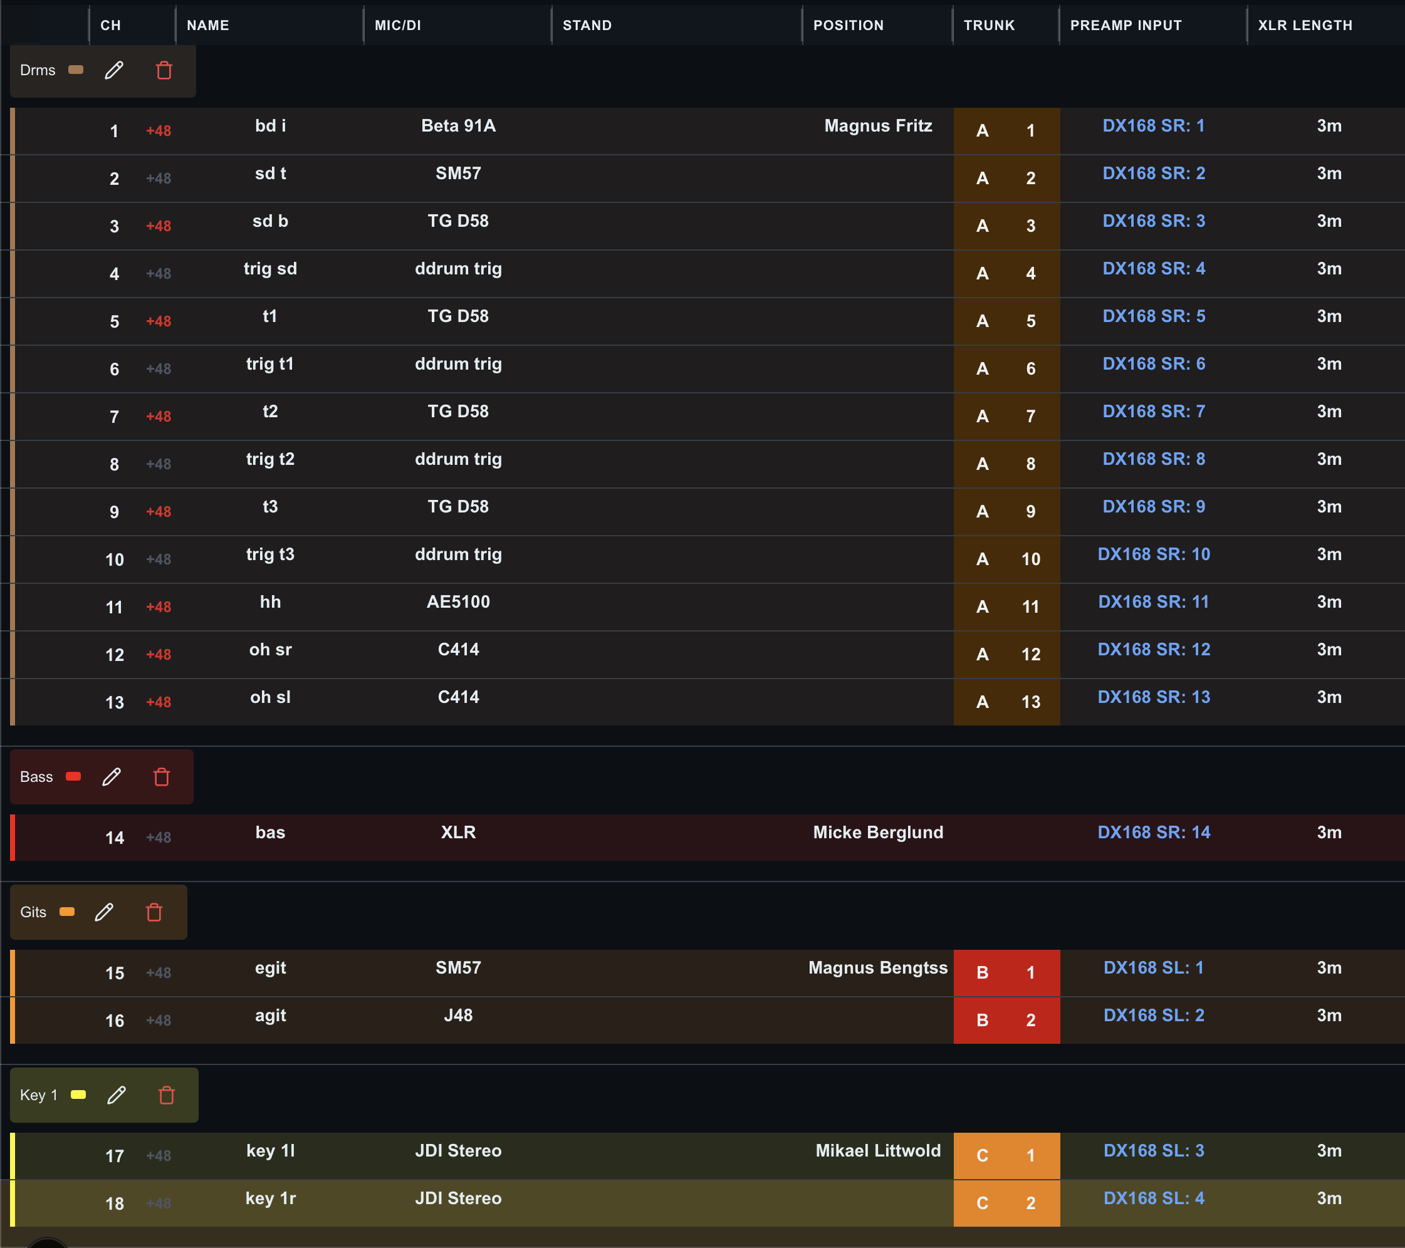Select trunk cell A 1 for bd i

tap(1006, 130)
